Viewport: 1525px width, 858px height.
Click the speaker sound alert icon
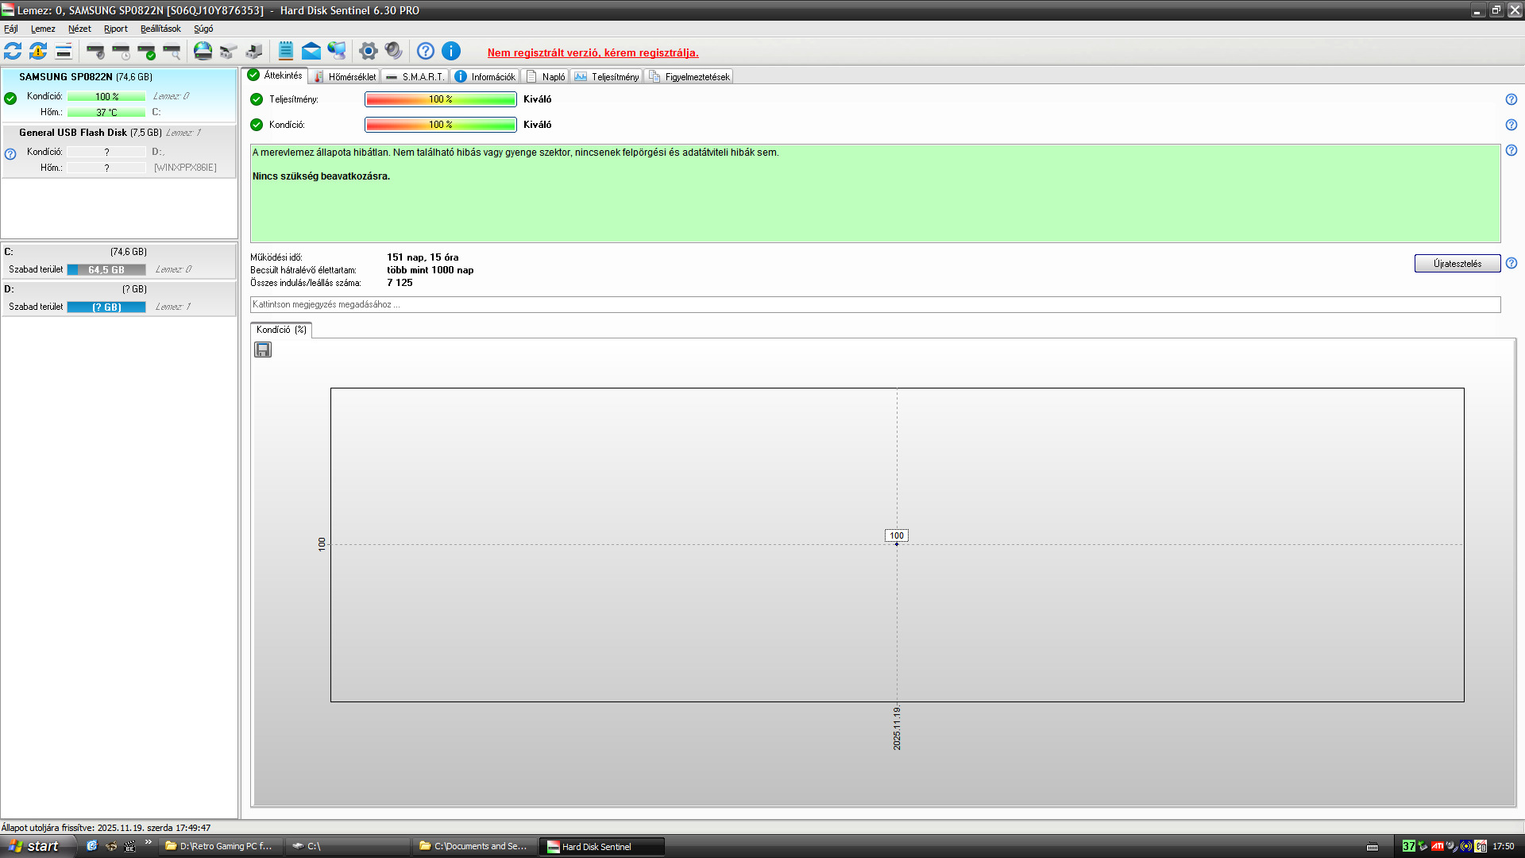click(x=393, y=51)
